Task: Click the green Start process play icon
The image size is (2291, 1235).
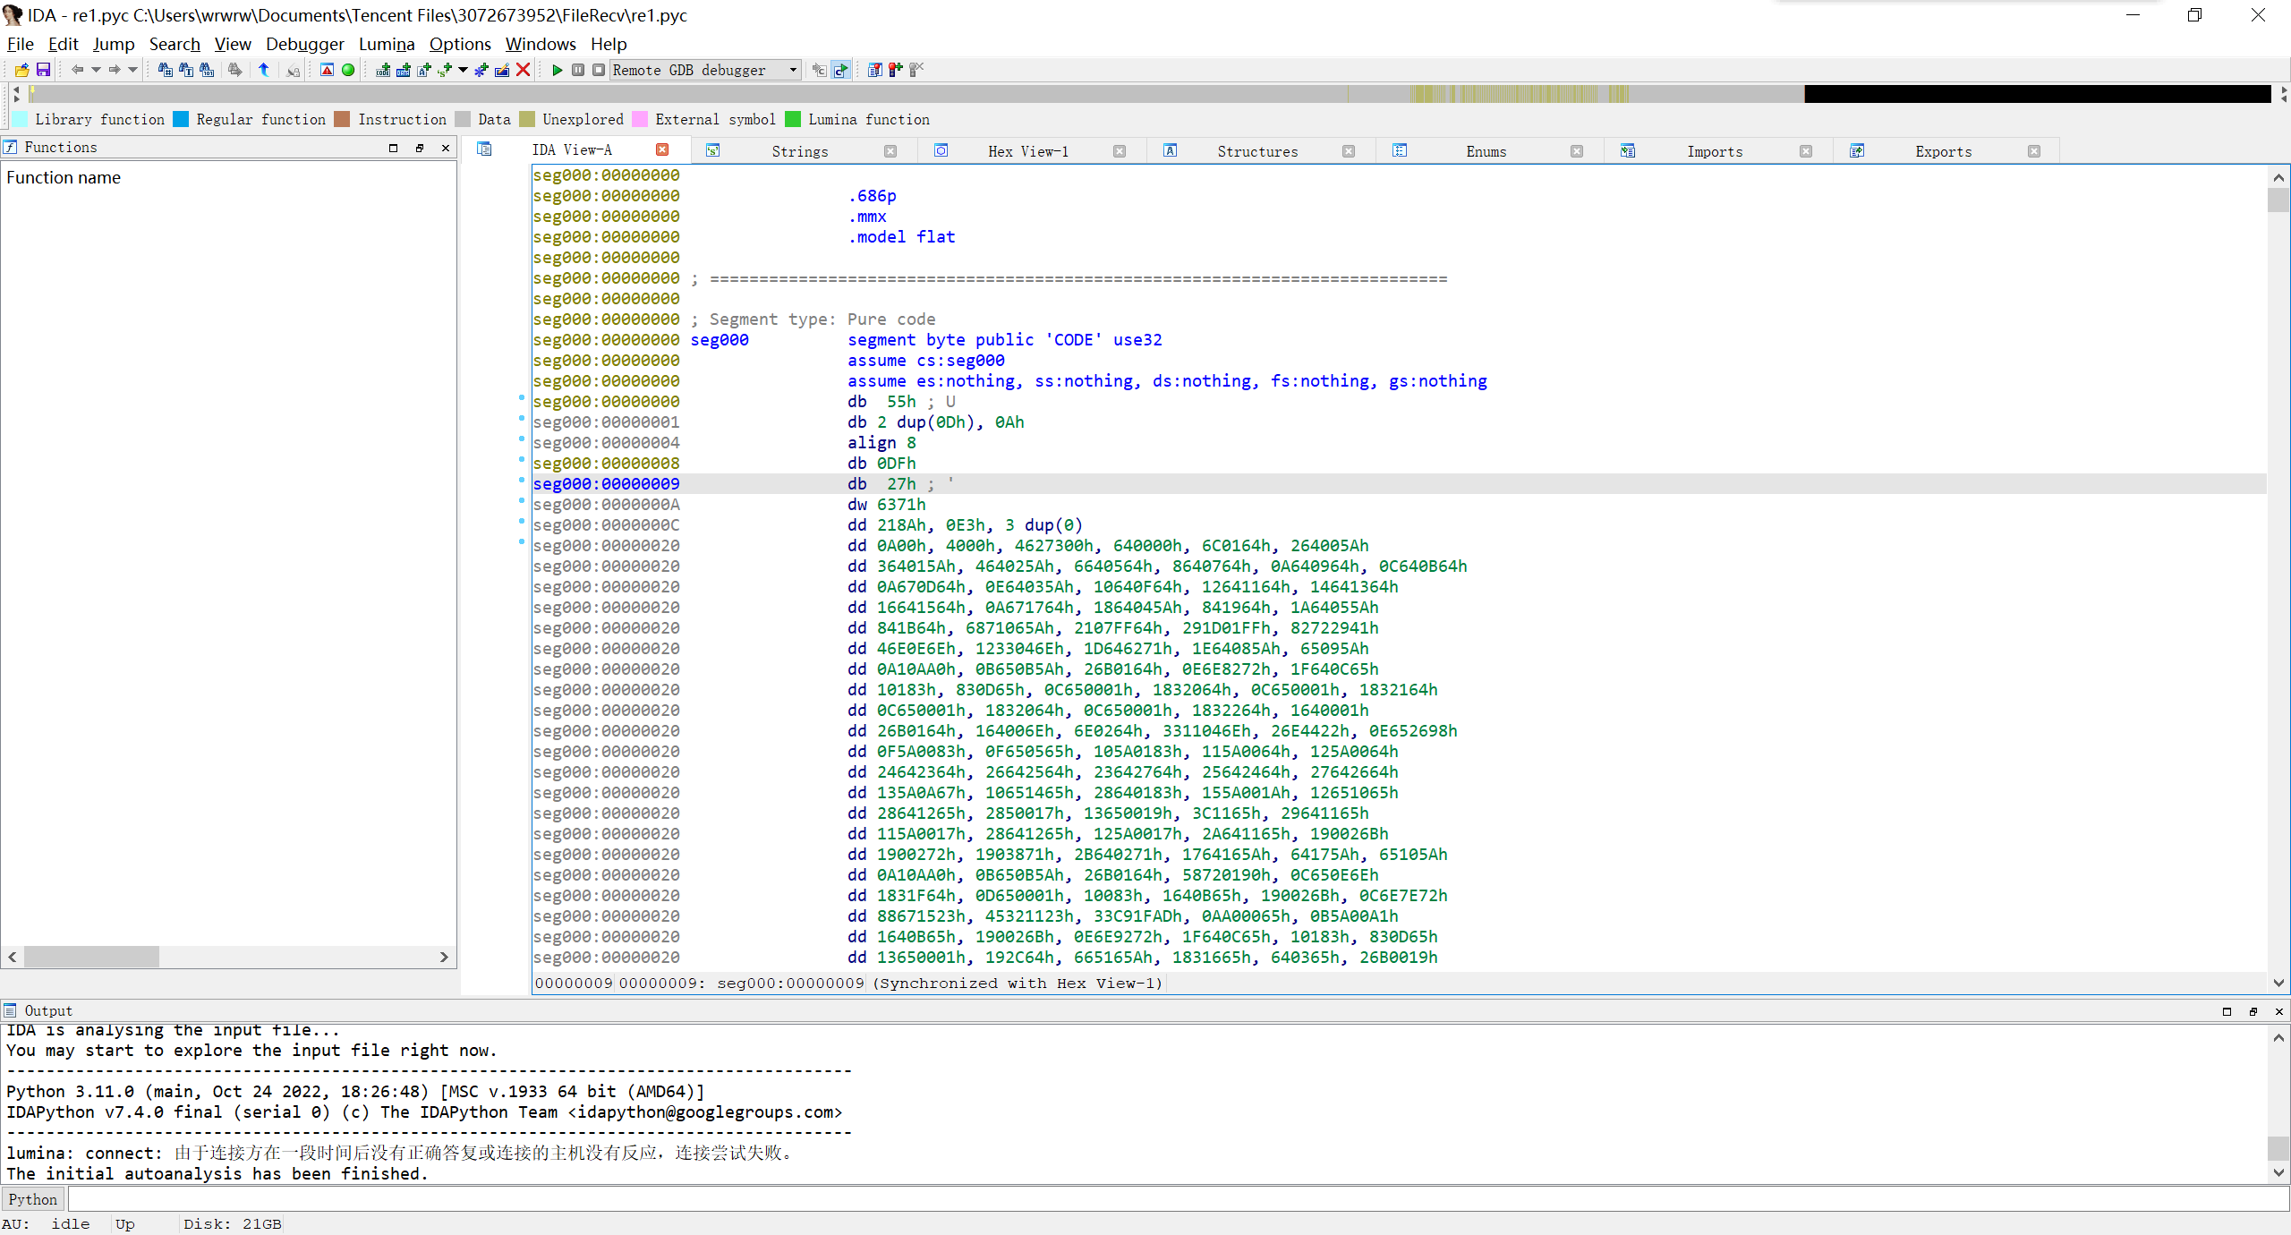Action: pyautogui.click(x=558, y=70)
